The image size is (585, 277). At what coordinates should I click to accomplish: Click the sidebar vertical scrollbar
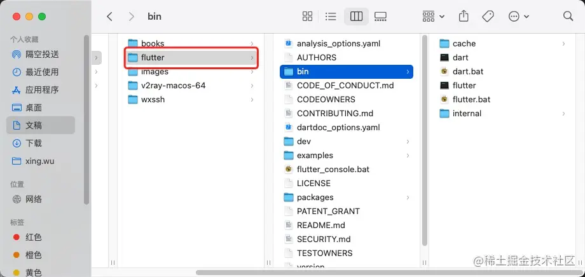point(86,119)
